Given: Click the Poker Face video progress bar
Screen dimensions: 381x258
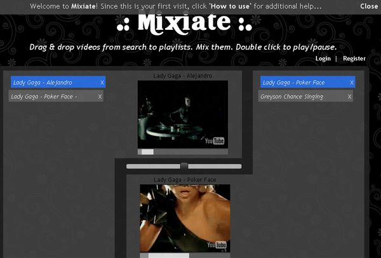Looking at the screenshot, I should click(185, 255).
